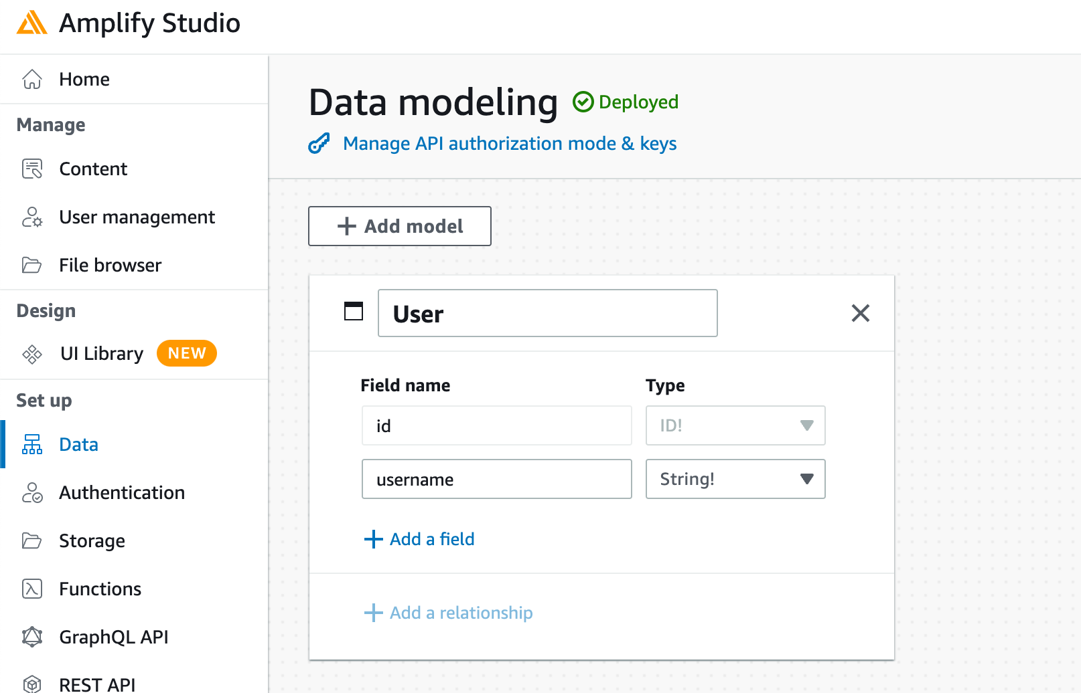1081x693 pixels.
Task: Click the Add model button
Action: click(x=400, y=226)
